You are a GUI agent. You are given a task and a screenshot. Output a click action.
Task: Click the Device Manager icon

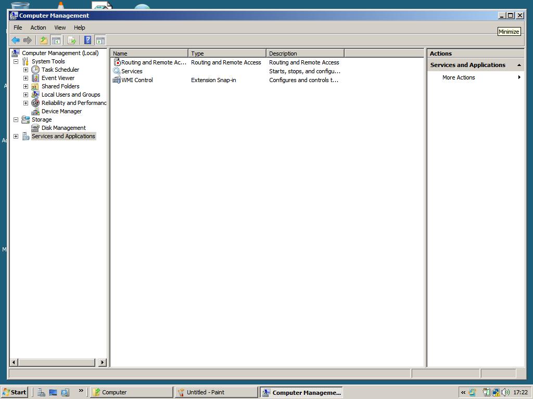coord(35,111)
